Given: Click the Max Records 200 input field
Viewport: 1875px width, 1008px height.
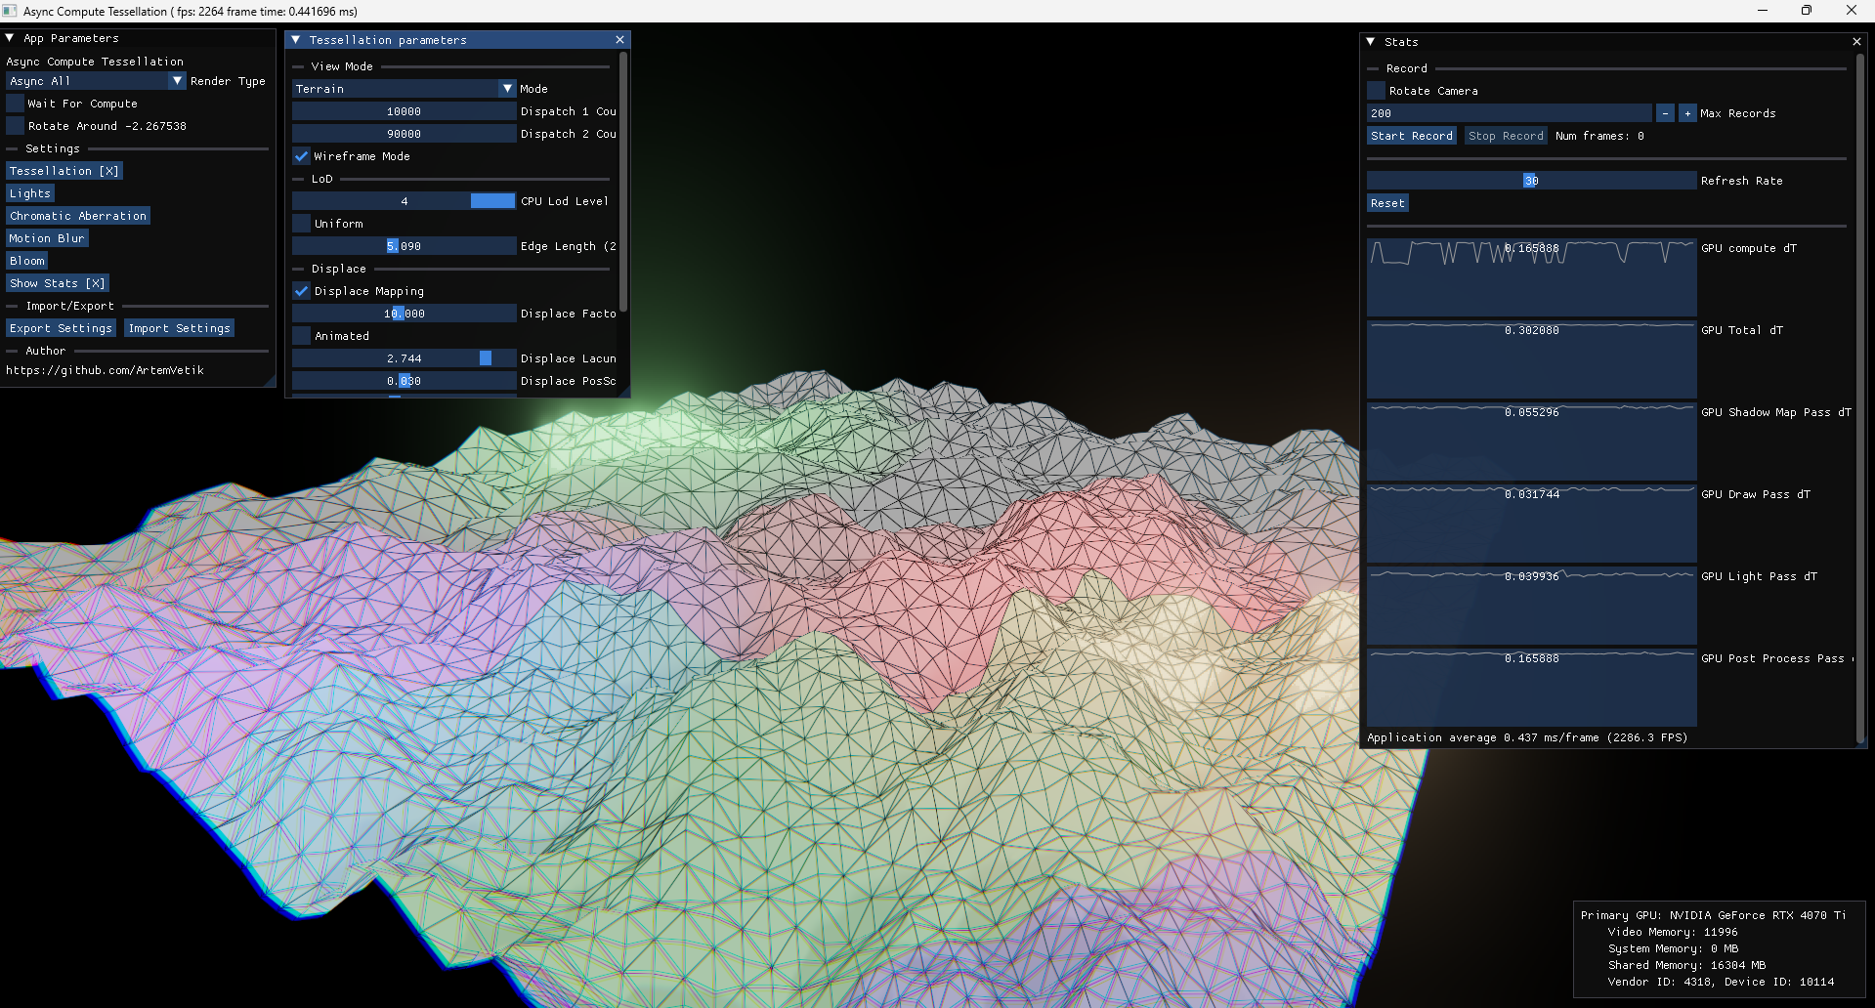Looking at the screenshot, I should 1510,113.
